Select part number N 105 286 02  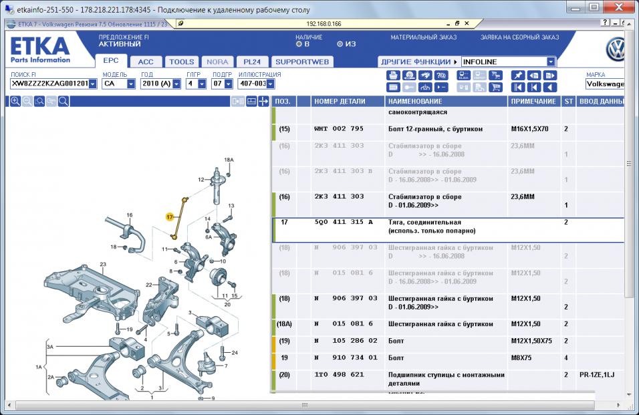pyautogui.click(x=346, y=340)
